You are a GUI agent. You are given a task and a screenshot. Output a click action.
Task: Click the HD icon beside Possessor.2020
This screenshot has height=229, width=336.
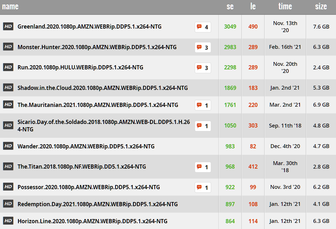click(8, 187)
